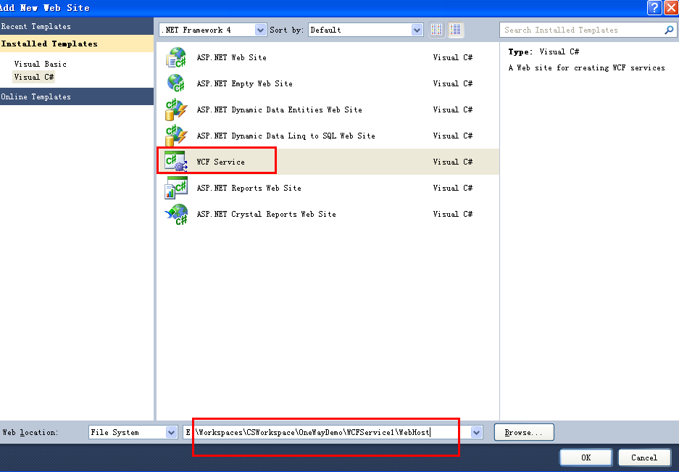Expand the web location path dropdown arrow
This screenshot has height=472, width=679.
tap(477, 432)
